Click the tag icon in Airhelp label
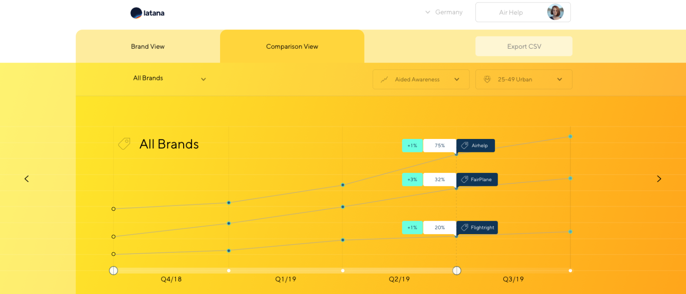Image resolution: width=686 pixels, height=294 pixels. tap(465, 145)
